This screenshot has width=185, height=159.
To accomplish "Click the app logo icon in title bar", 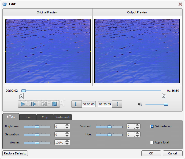I will (x=5, y=4).
